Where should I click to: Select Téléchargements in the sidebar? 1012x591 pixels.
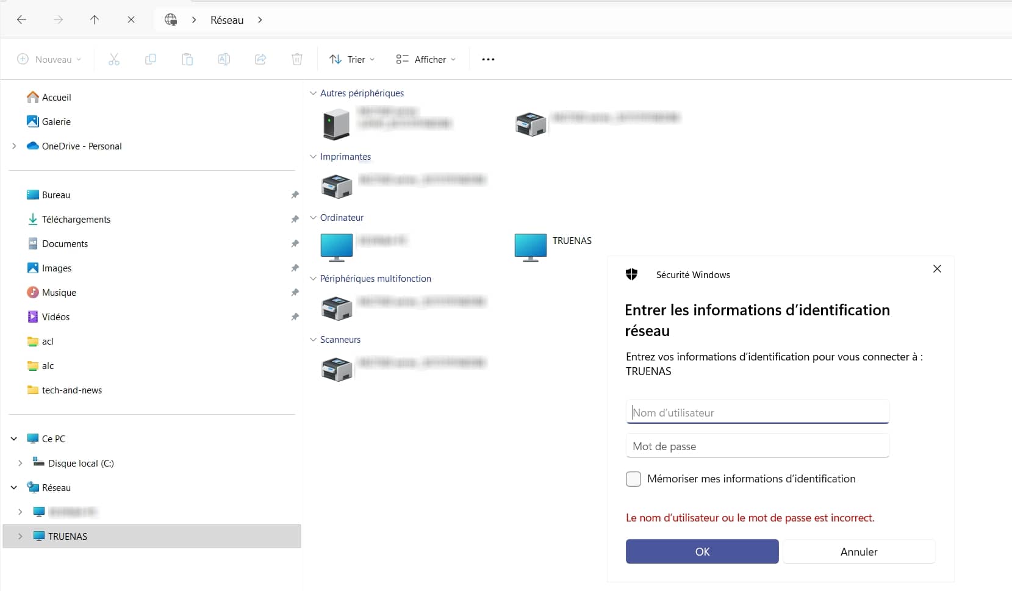coord(76,219)
